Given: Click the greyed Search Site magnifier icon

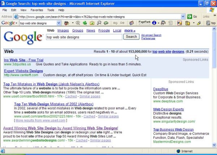Looking at the screenshot, I should [78, 23].
